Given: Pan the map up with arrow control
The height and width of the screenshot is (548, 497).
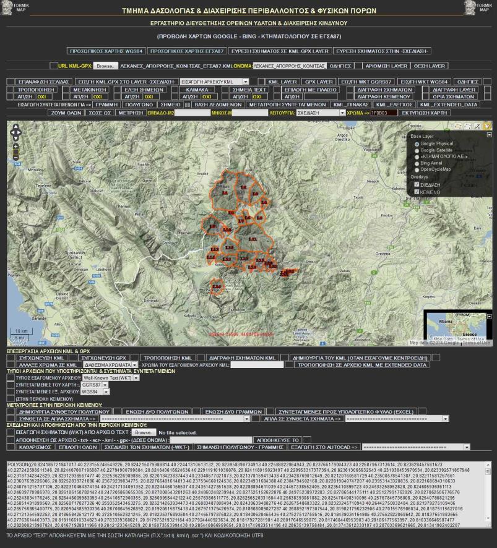Looking at the screenshot, I should click(15, 127).
